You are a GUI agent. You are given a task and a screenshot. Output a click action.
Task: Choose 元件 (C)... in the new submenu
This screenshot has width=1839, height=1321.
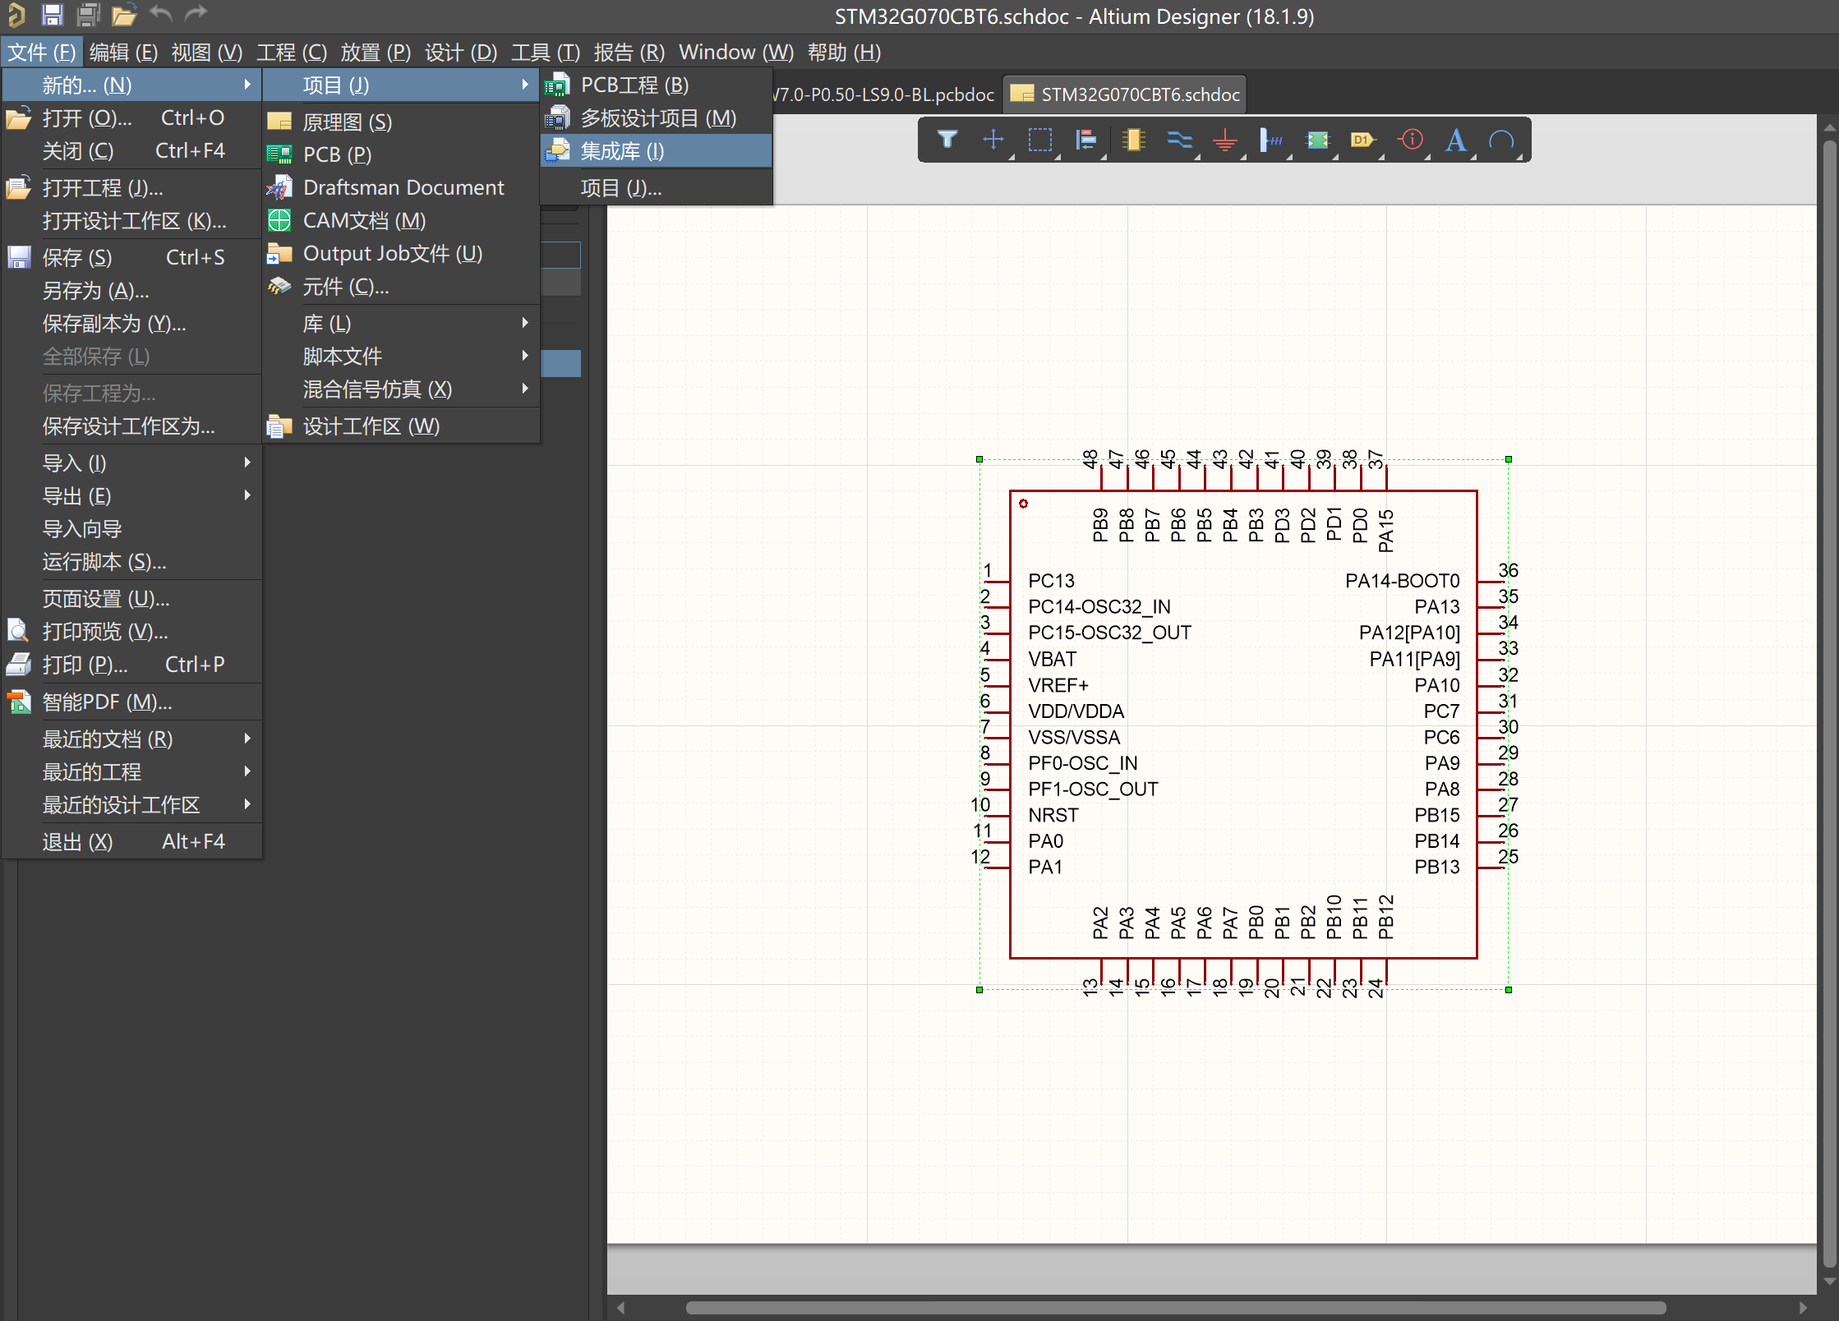coord(401,286)
